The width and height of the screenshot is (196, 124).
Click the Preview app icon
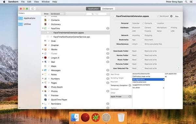45,95
